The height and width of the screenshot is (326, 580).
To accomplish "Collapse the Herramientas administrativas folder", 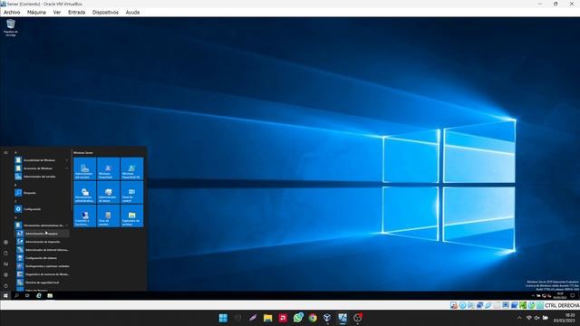I will point(42,225).
